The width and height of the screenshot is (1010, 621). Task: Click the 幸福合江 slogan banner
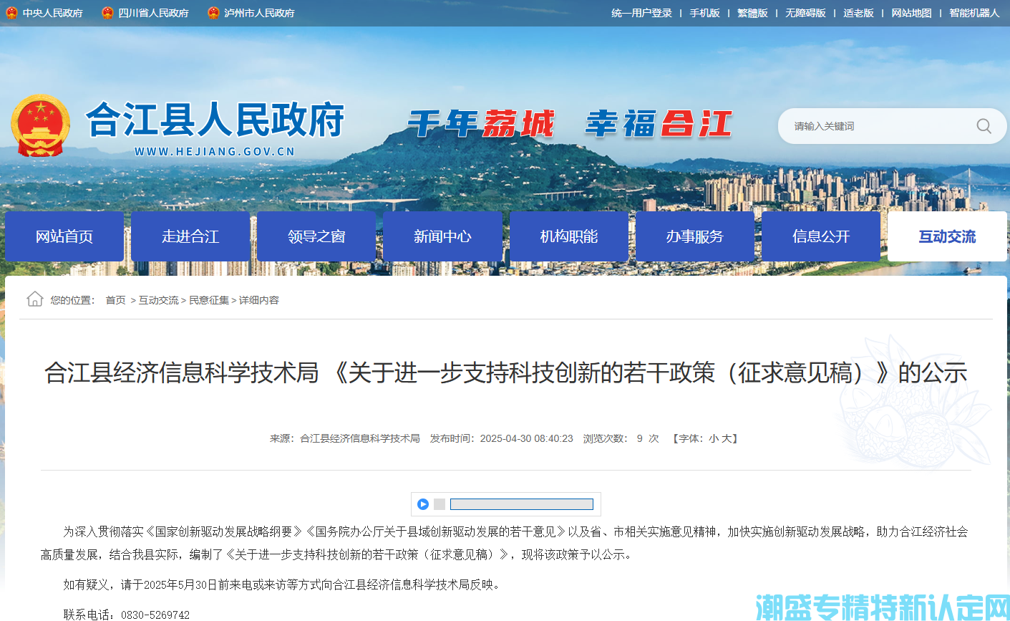(x=659, y=124)
